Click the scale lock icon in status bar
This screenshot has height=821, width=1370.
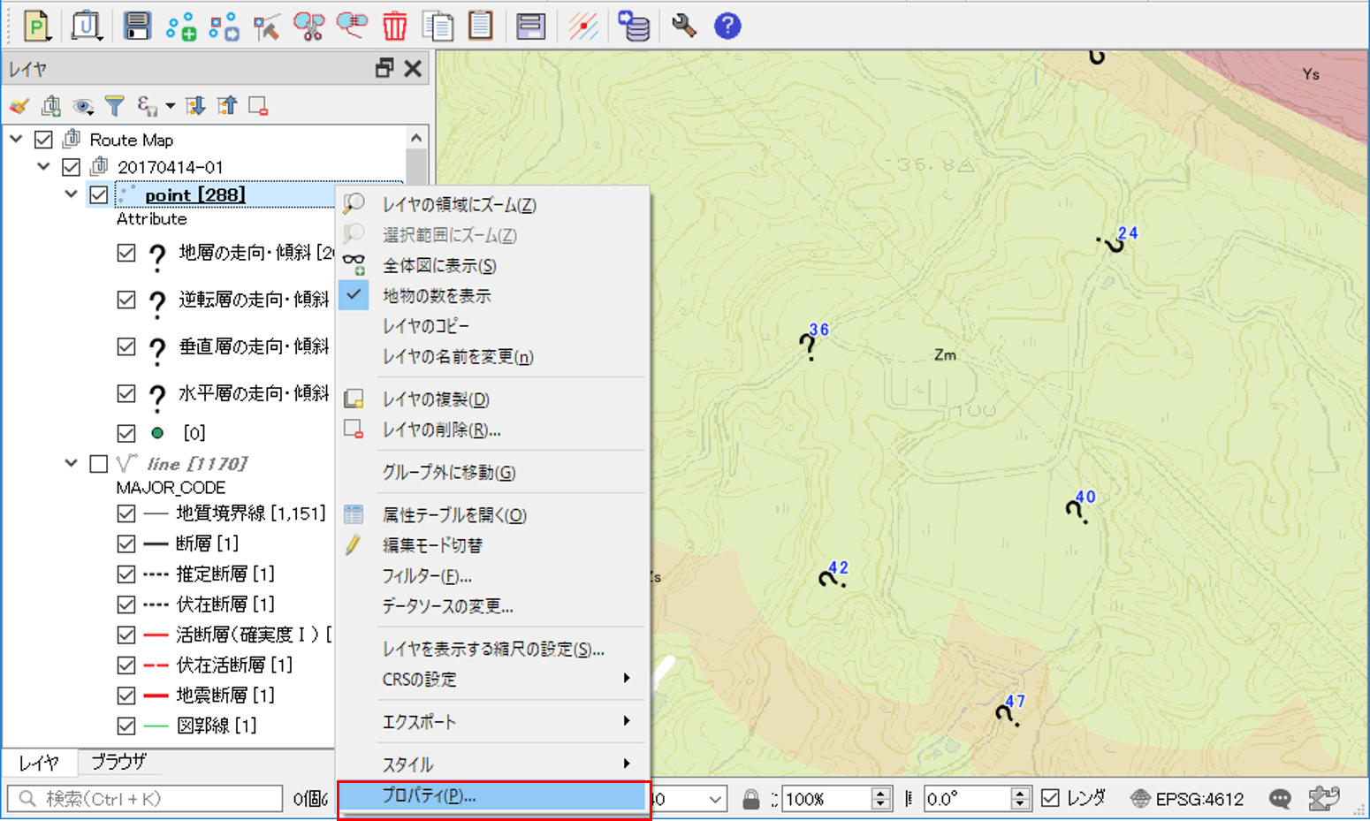pos(750,799)
